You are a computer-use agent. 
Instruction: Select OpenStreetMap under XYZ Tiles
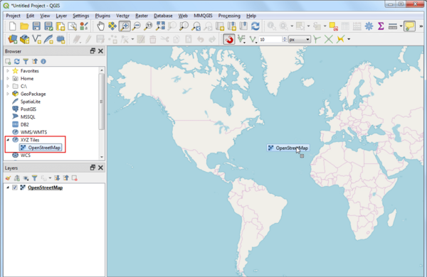[41, 148]
